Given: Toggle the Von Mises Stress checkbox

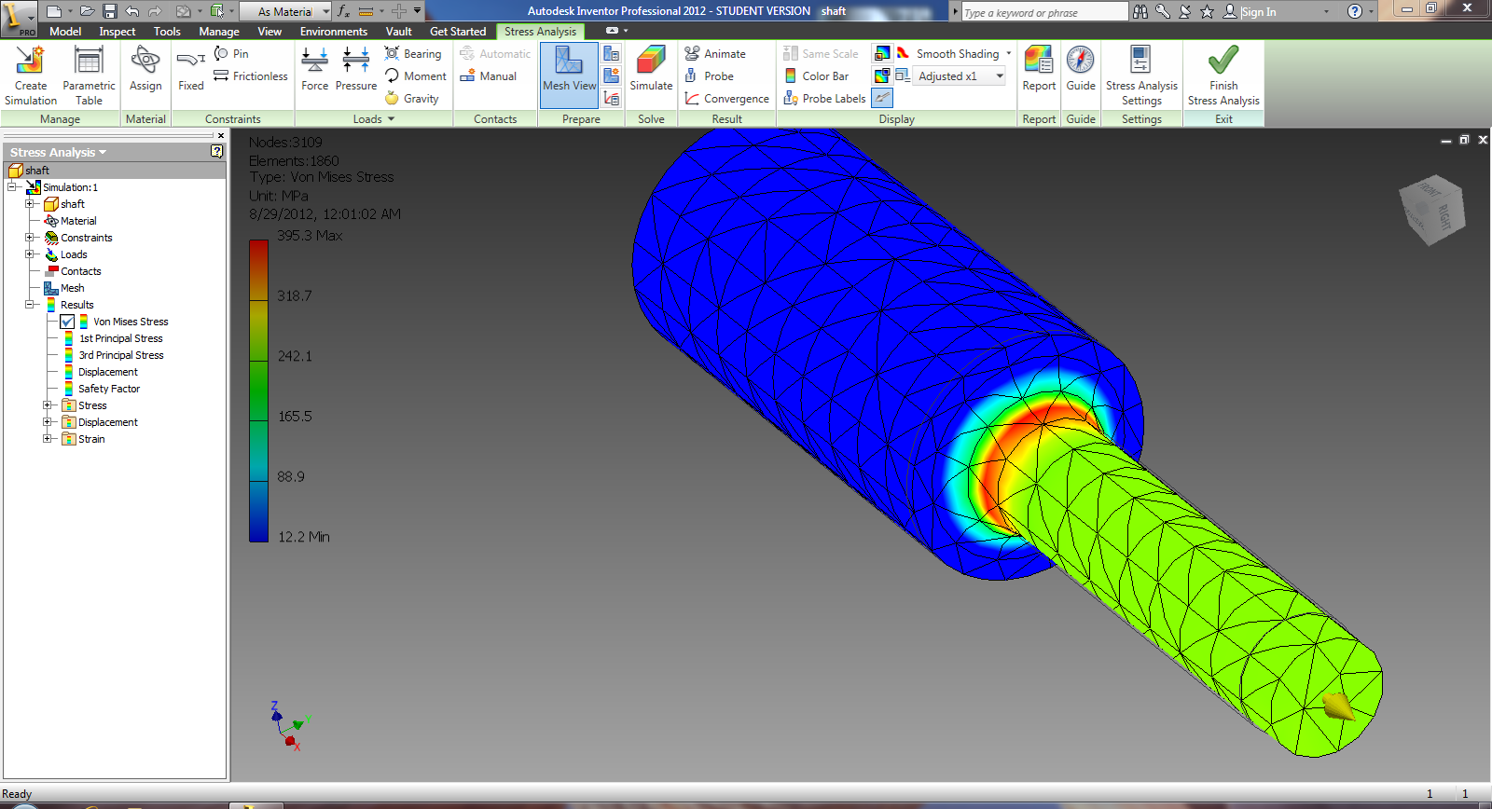Looking at the screenshot, I should click(67, 322).
